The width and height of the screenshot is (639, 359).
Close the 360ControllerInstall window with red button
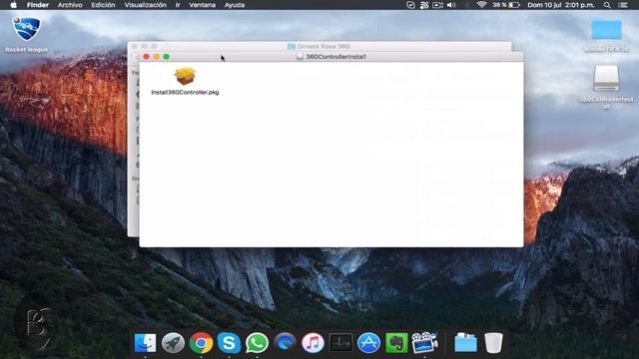[147, 57]
